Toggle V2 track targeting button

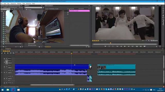pos(6,62)
